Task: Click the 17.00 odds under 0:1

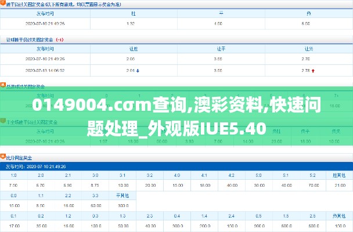Action: (x=15, y=226)
